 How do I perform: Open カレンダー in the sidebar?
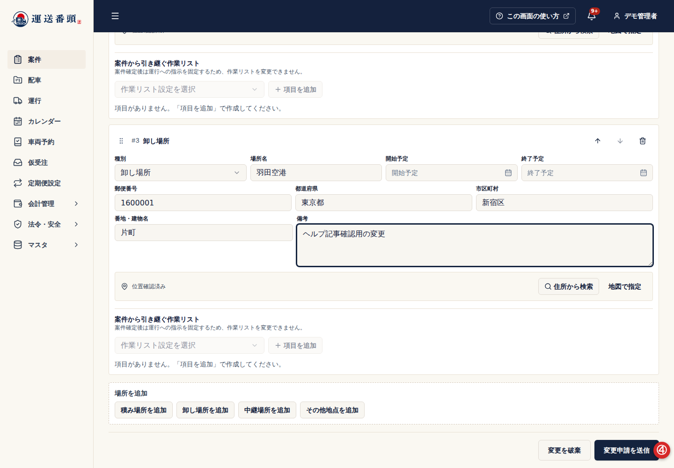pyautogui.click(x=46, y=121)
